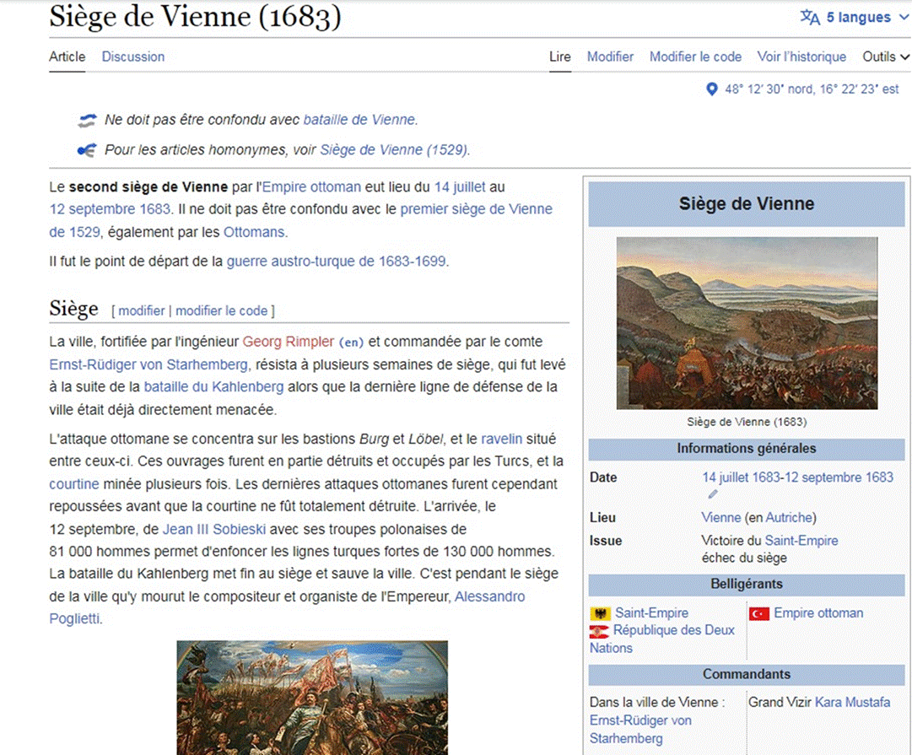Click the Deux Nations flag icon

pos(599,632)
